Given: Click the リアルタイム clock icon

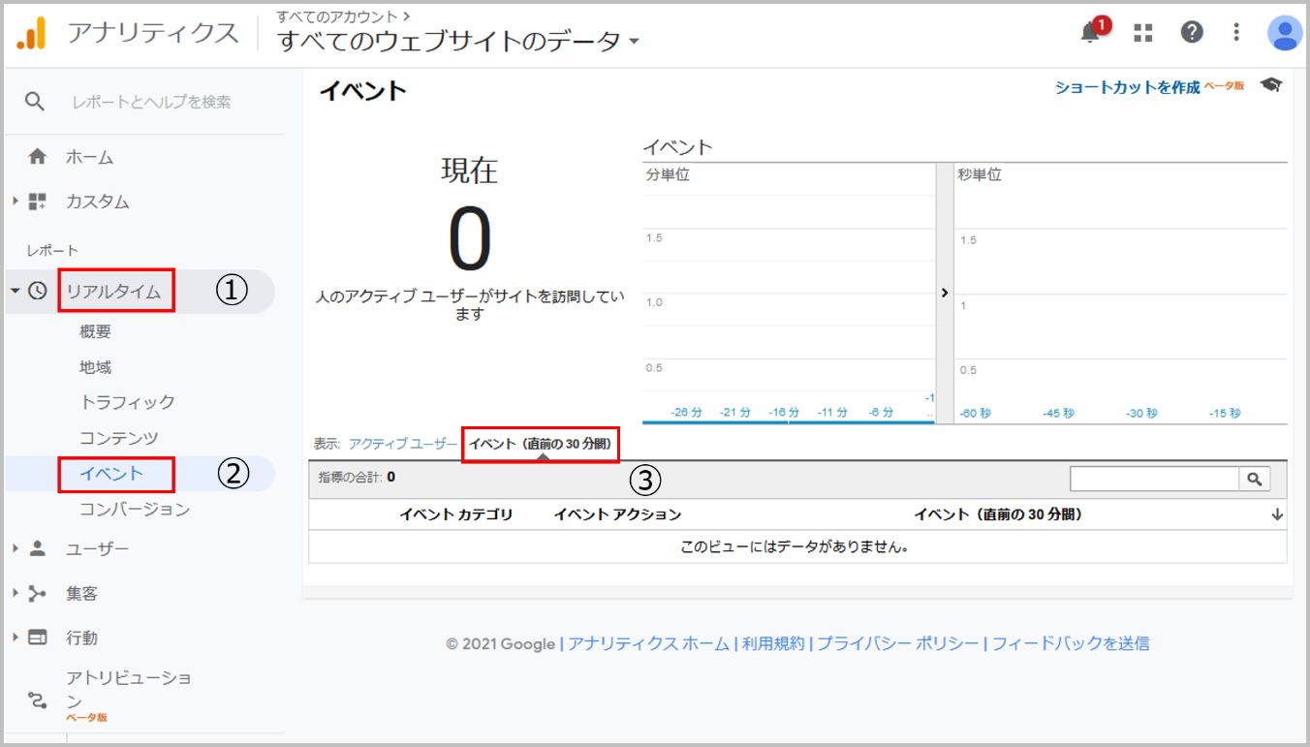Looking at the screenshot, I should pyautogui.click(x=38, y=291).
